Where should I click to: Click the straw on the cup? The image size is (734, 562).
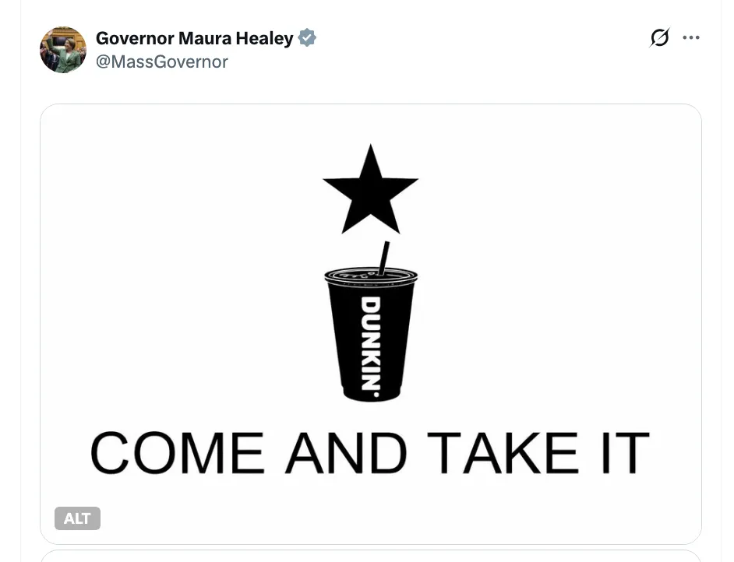point(384,258)
